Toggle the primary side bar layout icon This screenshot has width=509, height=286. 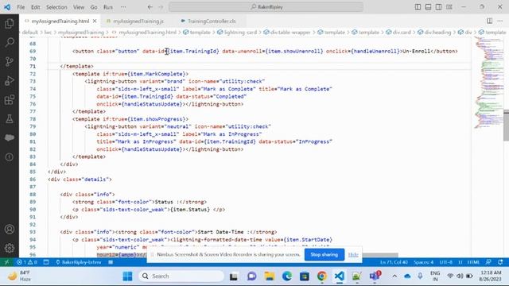coord(418,7)
